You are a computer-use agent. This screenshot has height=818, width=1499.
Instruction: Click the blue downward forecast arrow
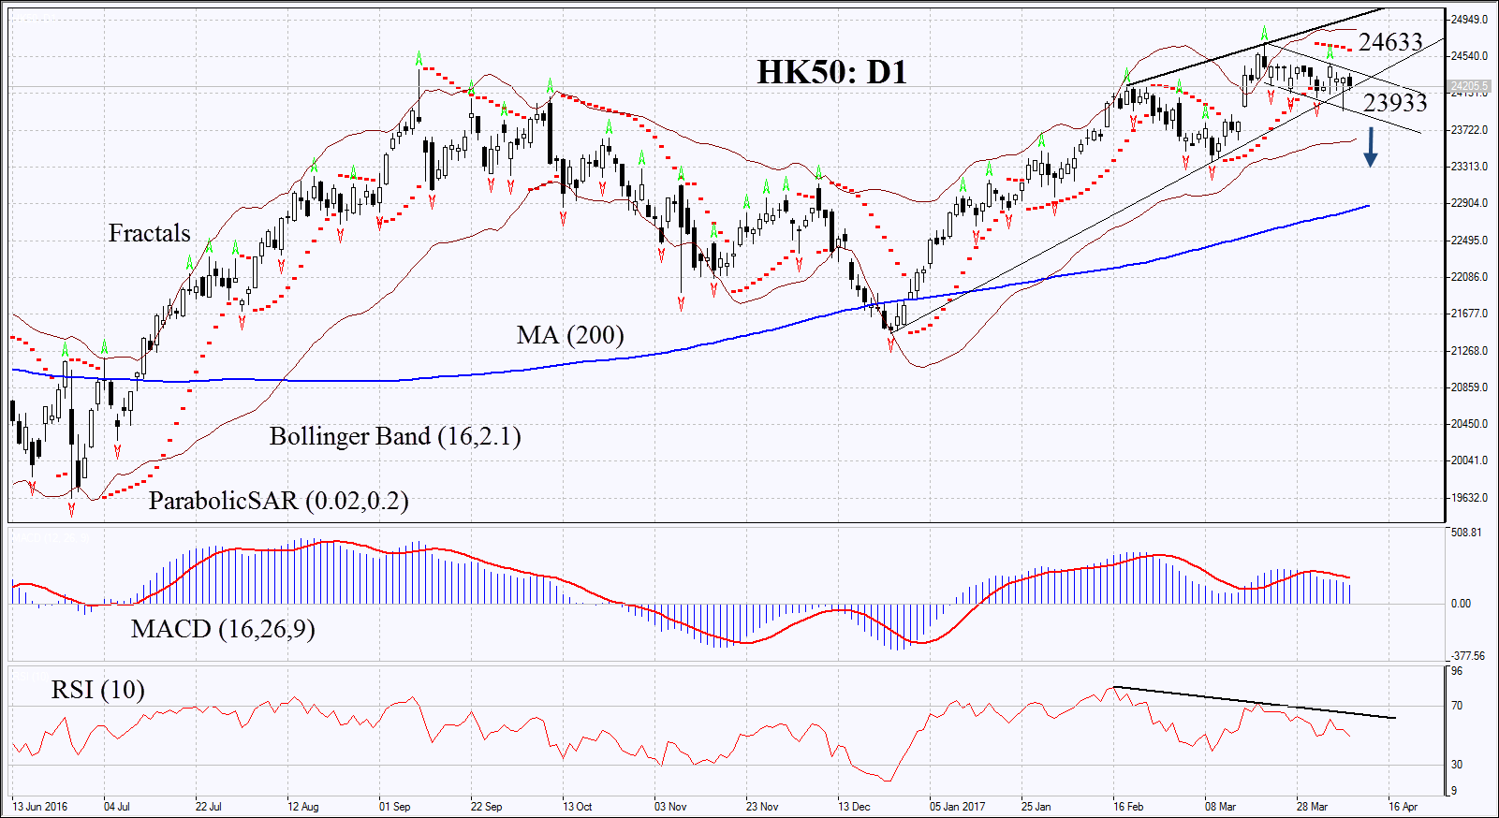coord(1370,148)
